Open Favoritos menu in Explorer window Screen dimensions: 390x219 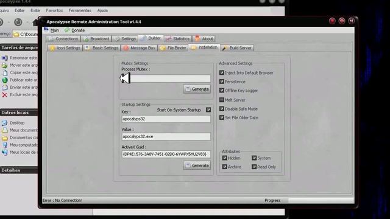pyautogui.click(x=54, y=10)
